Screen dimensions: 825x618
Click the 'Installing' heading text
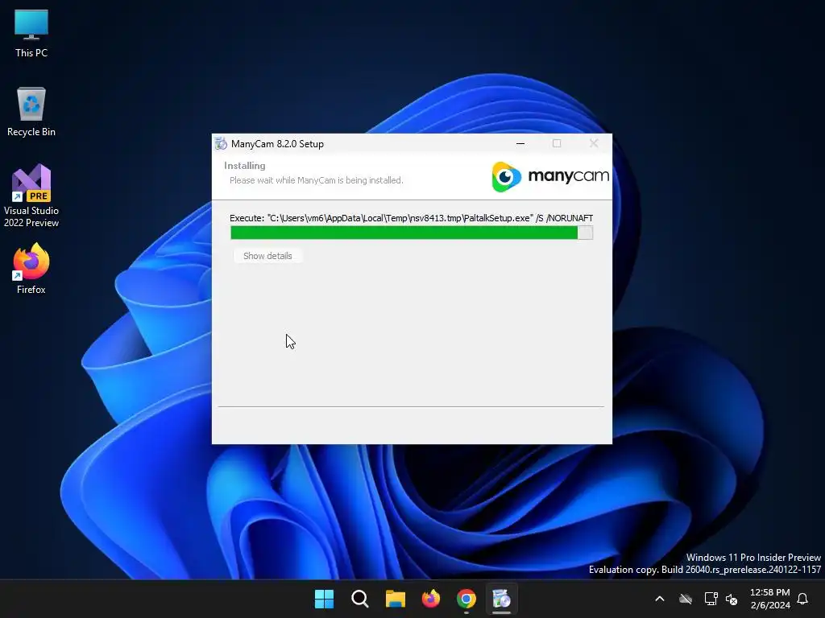pyautogui.click(x=245, y=166)
